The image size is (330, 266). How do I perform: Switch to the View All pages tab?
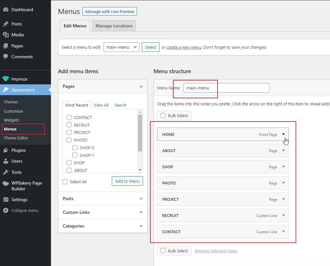point(101,105)
